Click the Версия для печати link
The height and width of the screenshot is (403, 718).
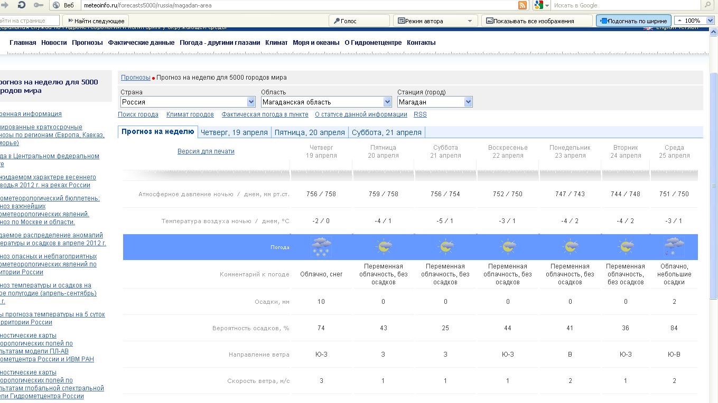coord(206,151)
